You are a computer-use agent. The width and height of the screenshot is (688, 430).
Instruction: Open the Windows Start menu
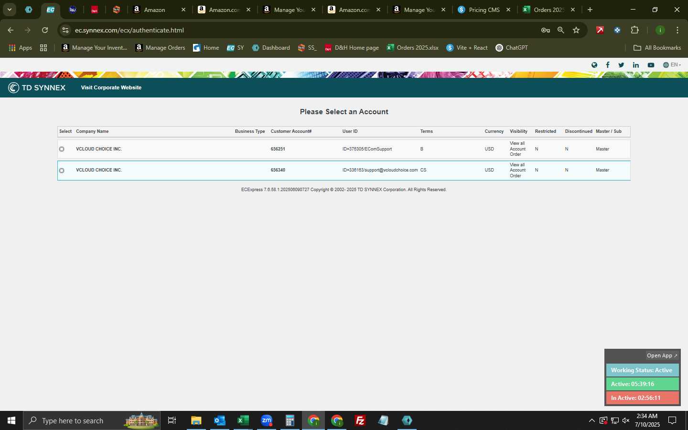click(11, 420)
